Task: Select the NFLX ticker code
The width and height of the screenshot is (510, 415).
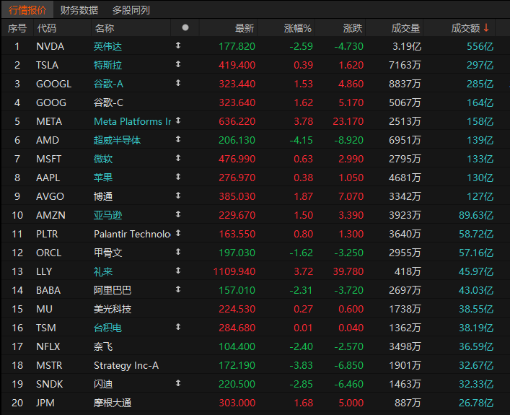Action: [x=48, y=346]
